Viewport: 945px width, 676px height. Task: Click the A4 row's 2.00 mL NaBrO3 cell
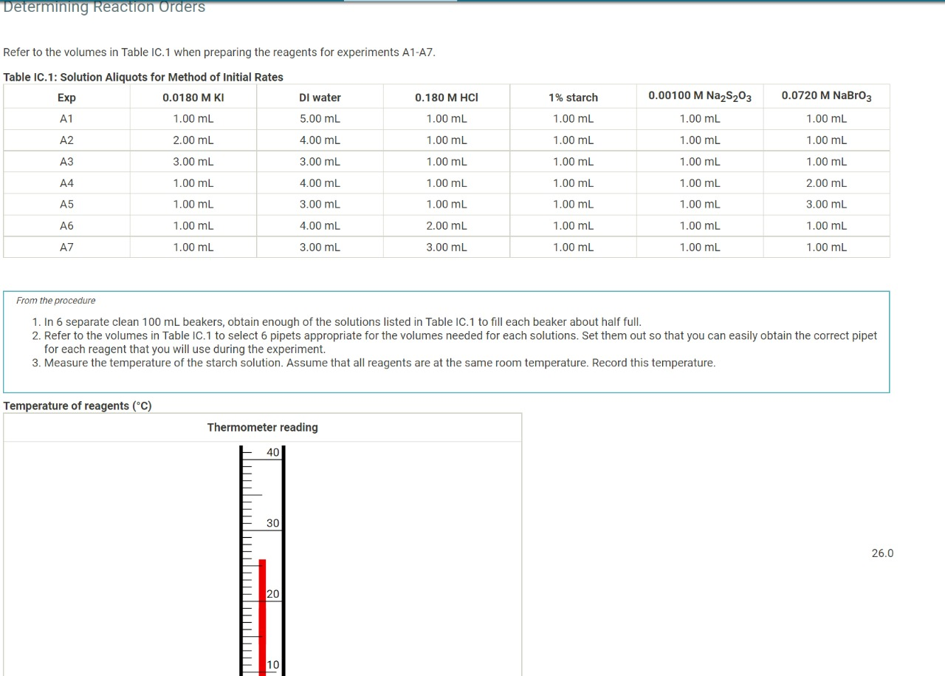[826, 182]
